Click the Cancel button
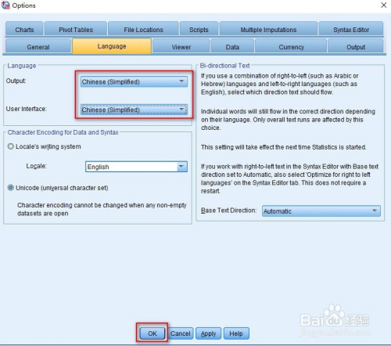Screen dimensions: 391x346 [x=181, y=333]
